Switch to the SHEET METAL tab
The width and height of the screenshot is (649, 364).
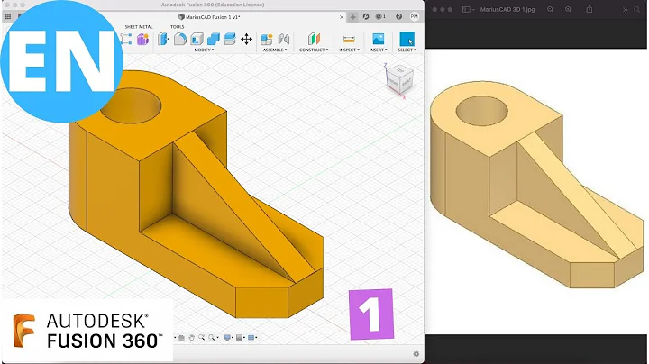click(x=139, y=27)
